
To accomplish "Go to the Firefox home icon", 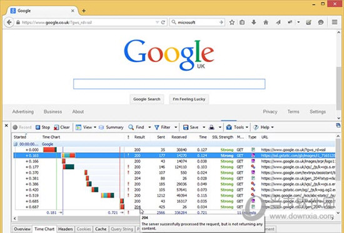I will [266, 22].
